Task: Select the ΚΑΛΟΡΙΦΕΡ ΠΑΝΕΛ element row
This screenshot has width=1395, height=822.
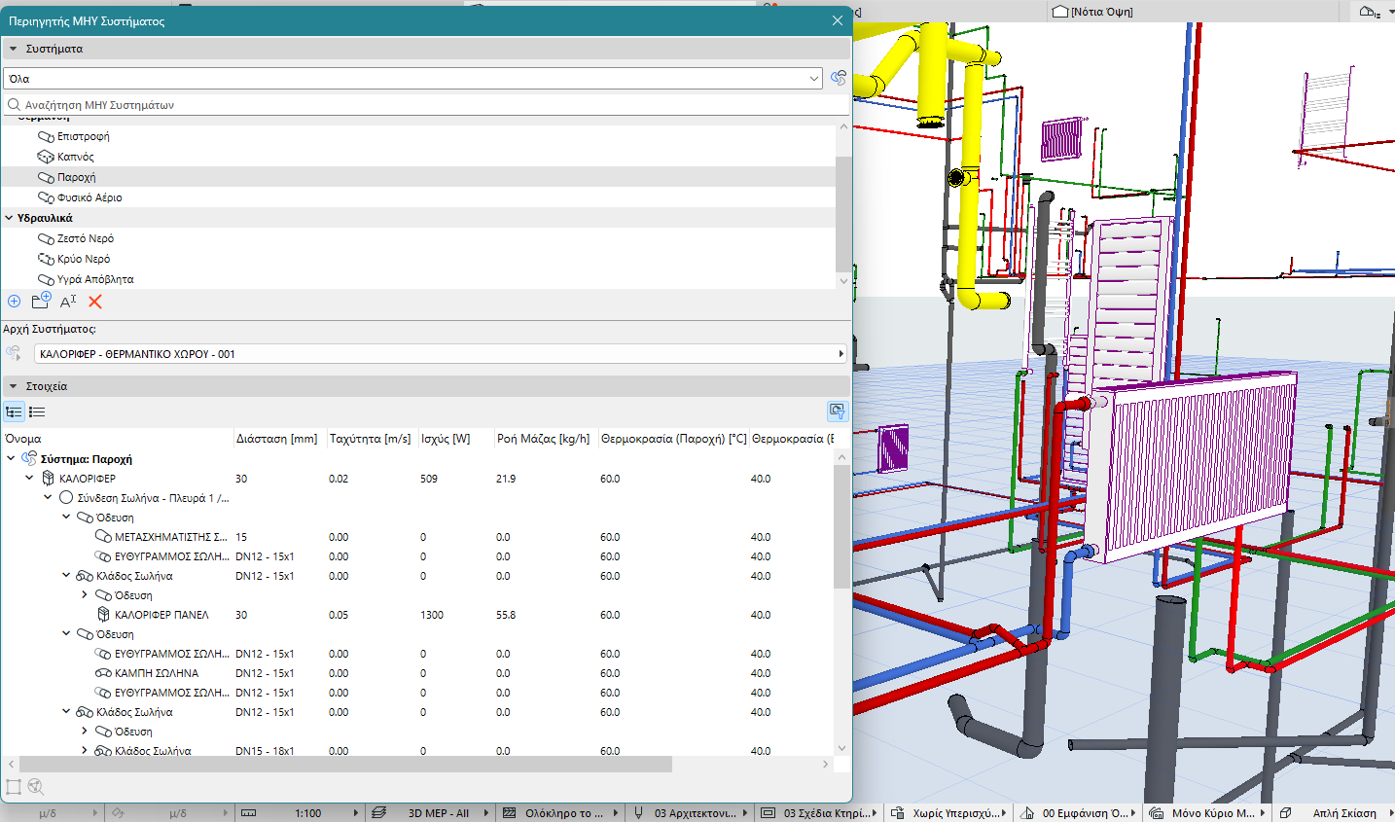Action: (x=161, y=615)
